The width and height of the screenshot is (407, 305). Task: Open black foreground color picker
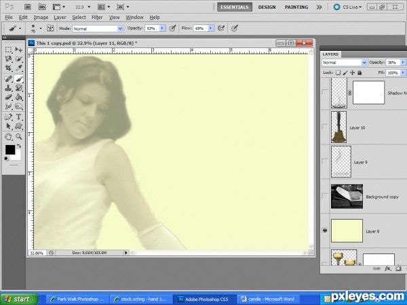click(10, 150)
